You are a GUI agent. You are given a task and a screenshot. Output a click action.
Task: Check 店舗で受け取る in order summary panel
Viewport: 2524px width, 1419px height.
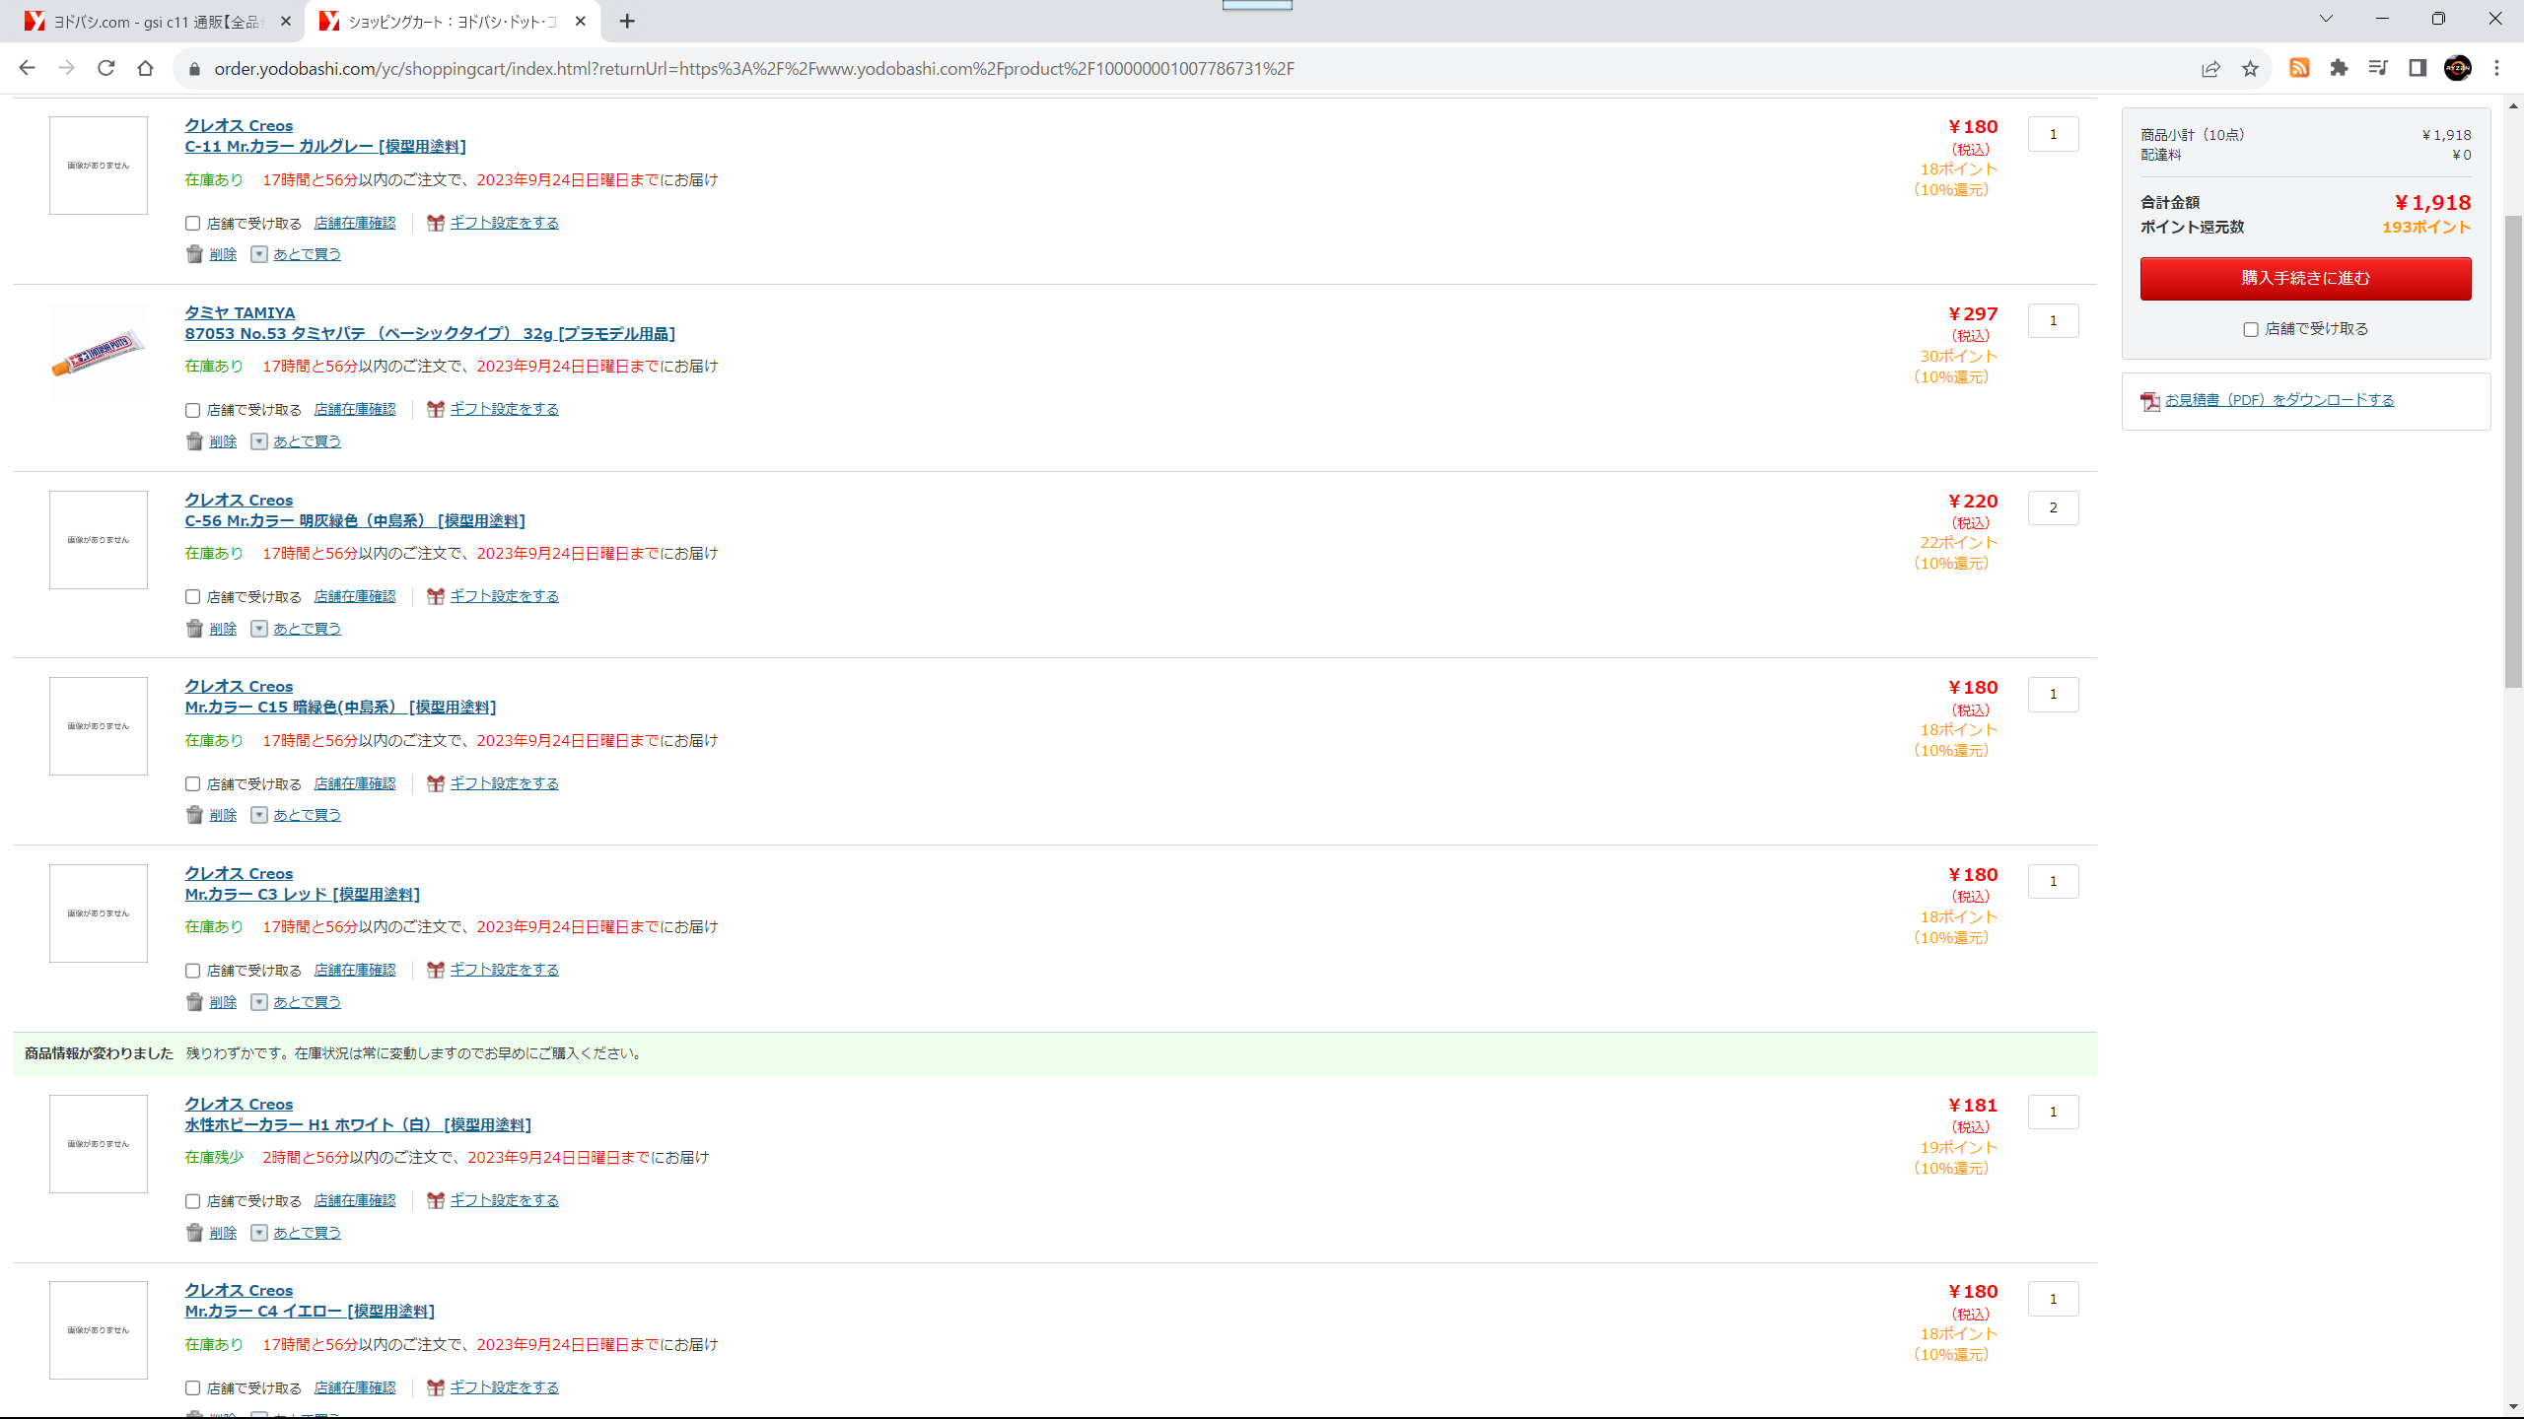[x=2251, y=329]
